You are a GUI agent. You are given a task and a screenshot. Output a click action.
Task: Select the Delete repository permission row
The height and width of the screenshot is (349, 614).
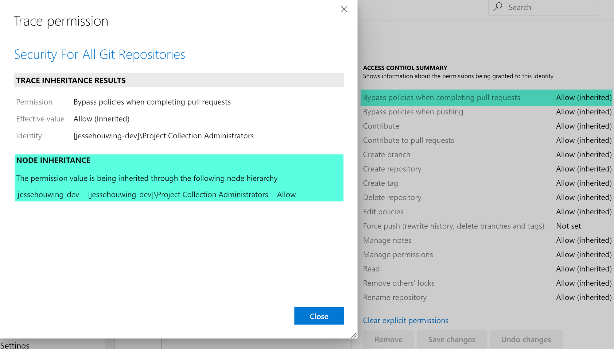[392, 198]
